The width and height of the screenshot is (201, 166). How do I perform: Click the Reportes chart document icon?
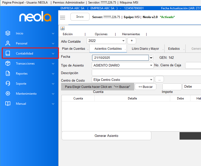(8, 73)
